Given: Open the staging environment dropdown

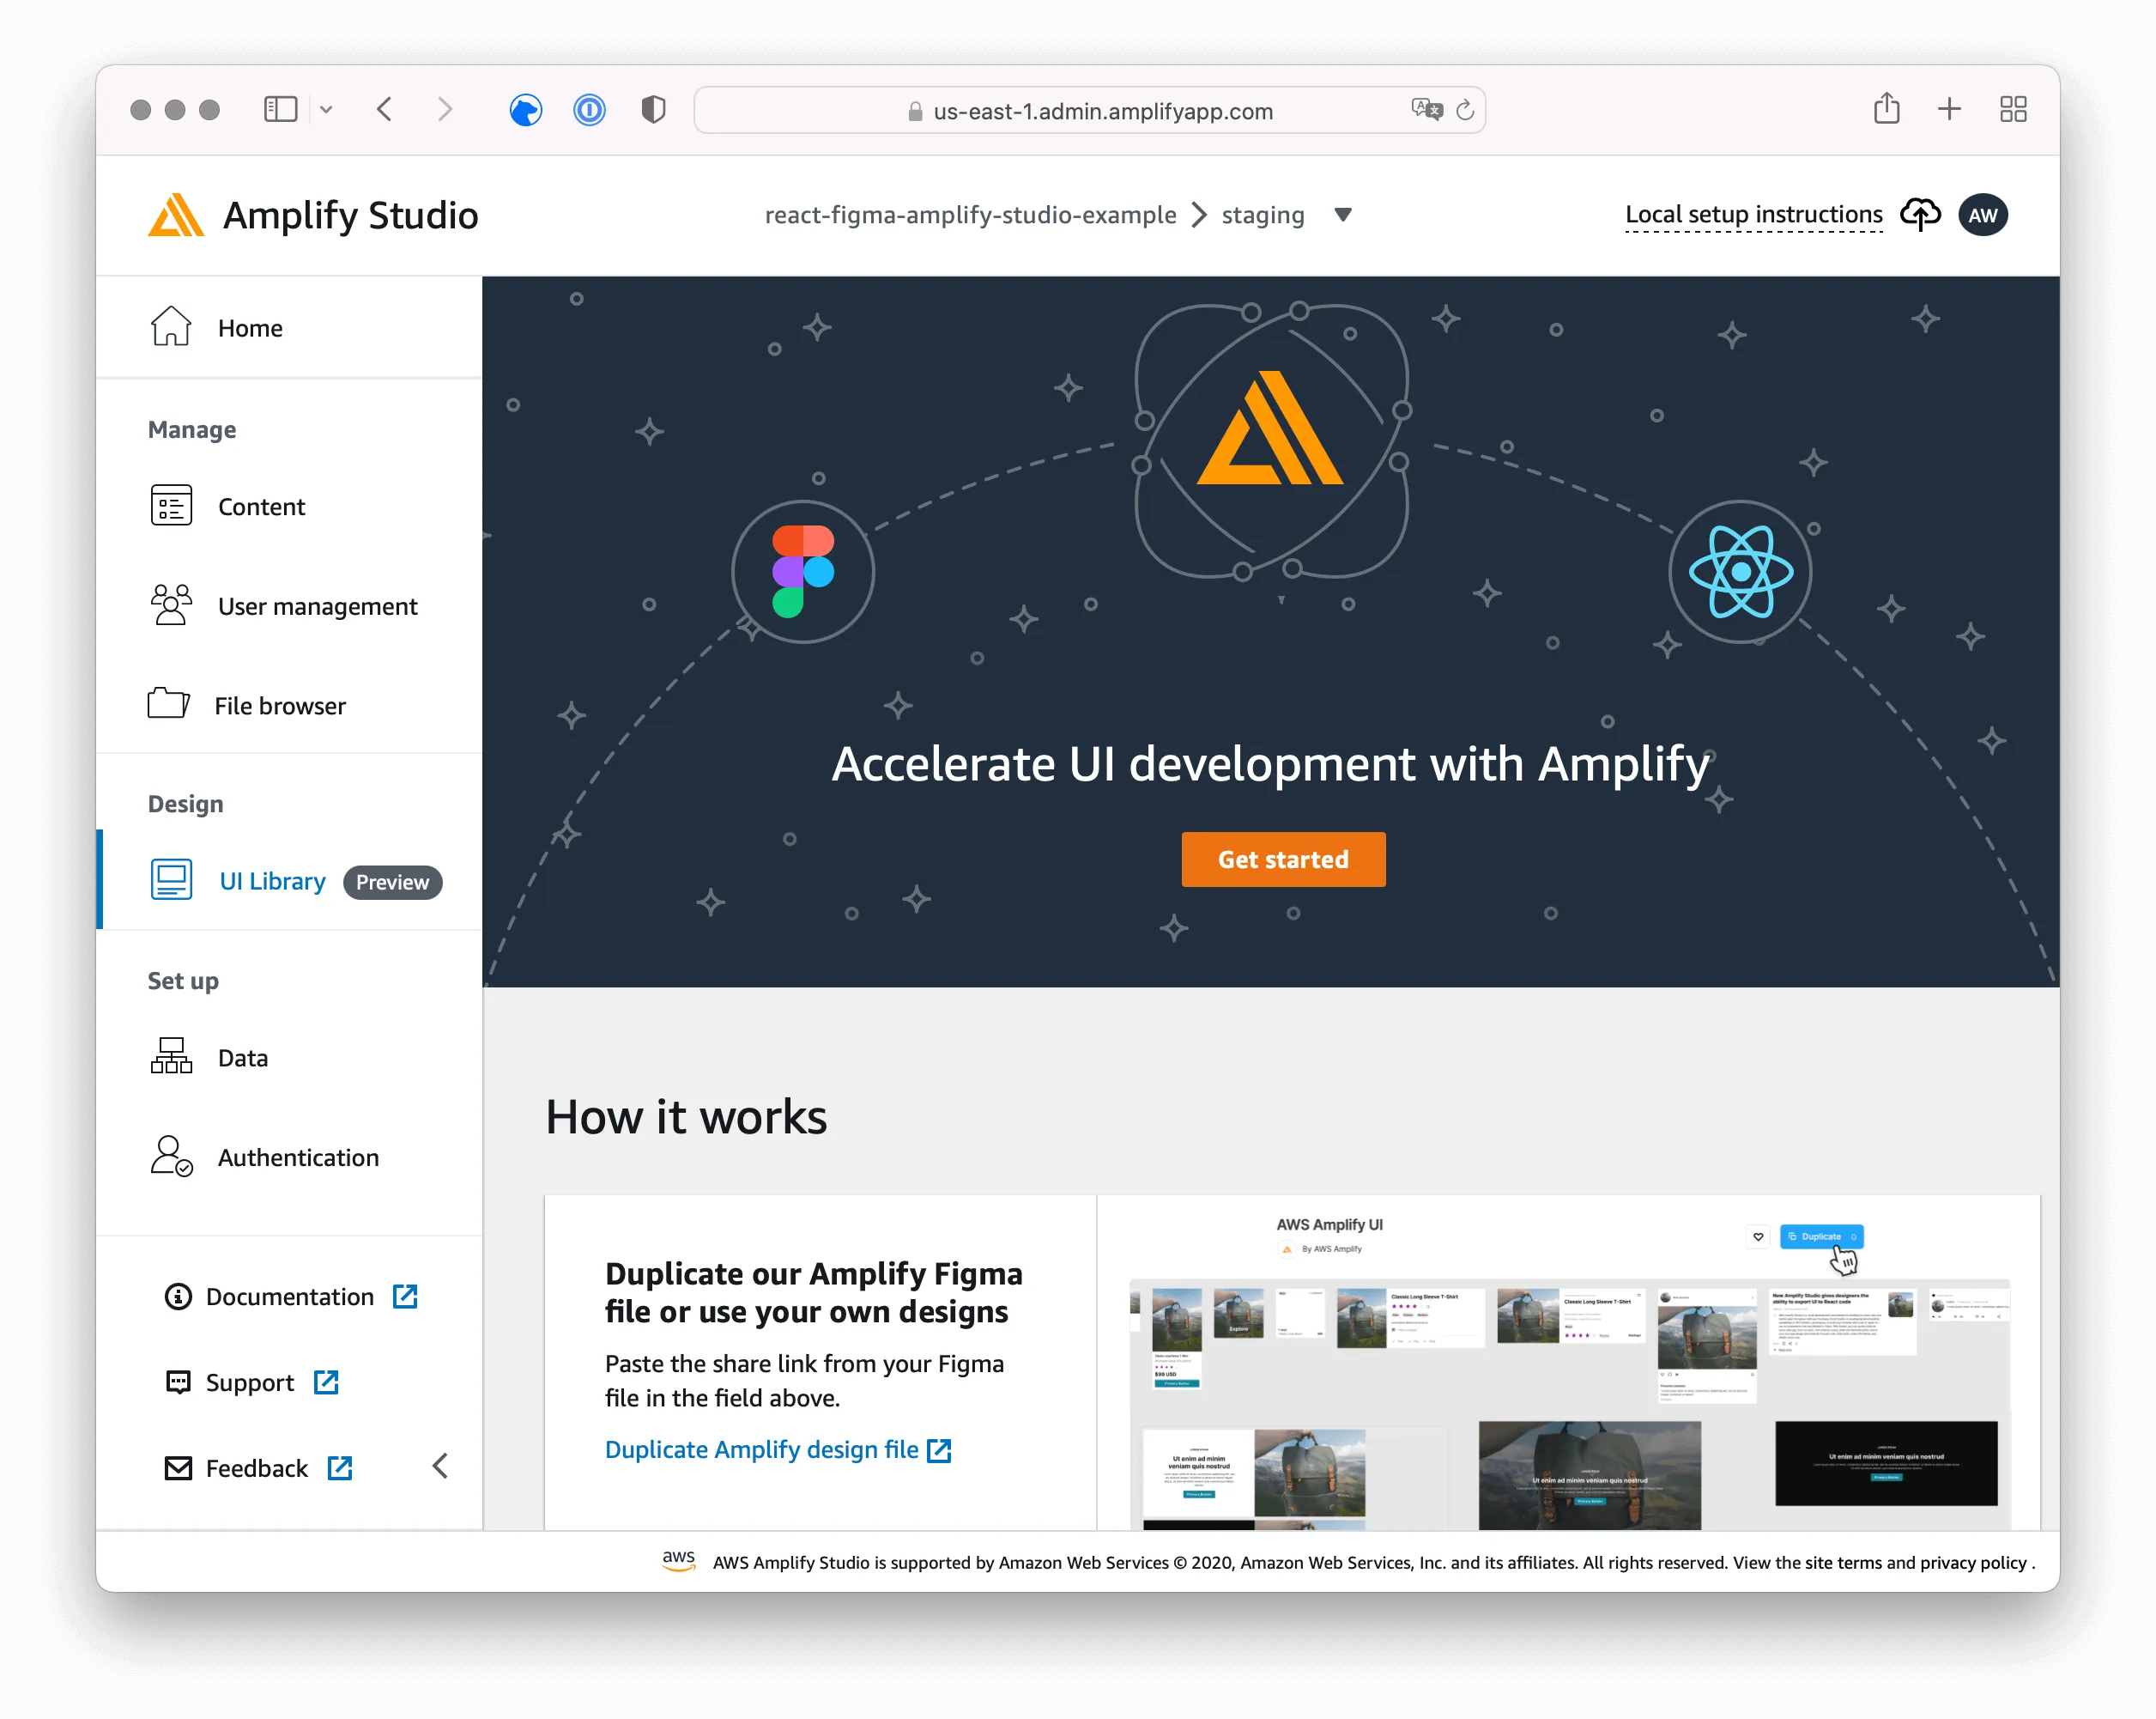Looking at the screenshot, I should point(1343,216).
